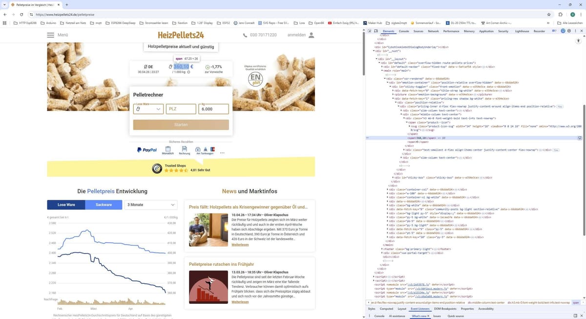
Task: Select Sackware chart toggle
Action: point(104,205)
